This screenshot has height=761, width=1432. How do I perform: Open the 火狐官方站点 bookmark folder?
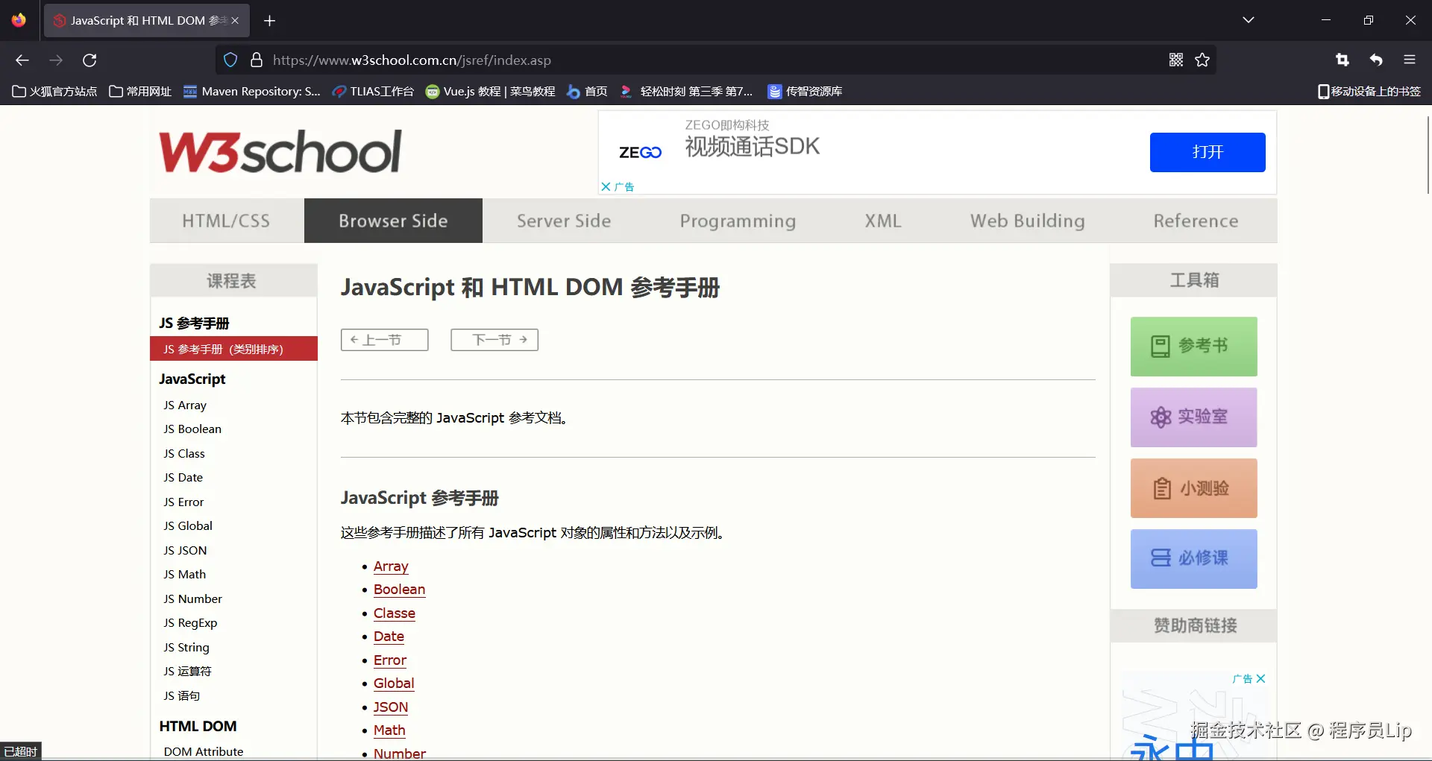tap(54, 91)
